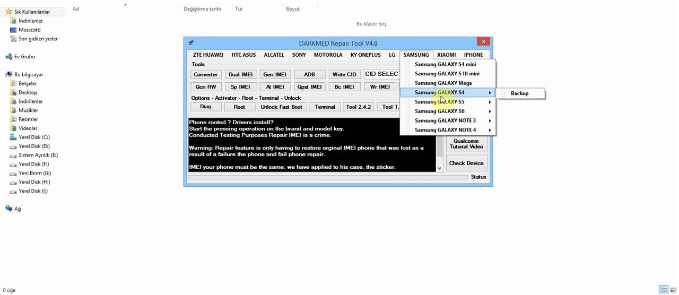Click the Root button

pyautogui.click(x=239, y=107)
